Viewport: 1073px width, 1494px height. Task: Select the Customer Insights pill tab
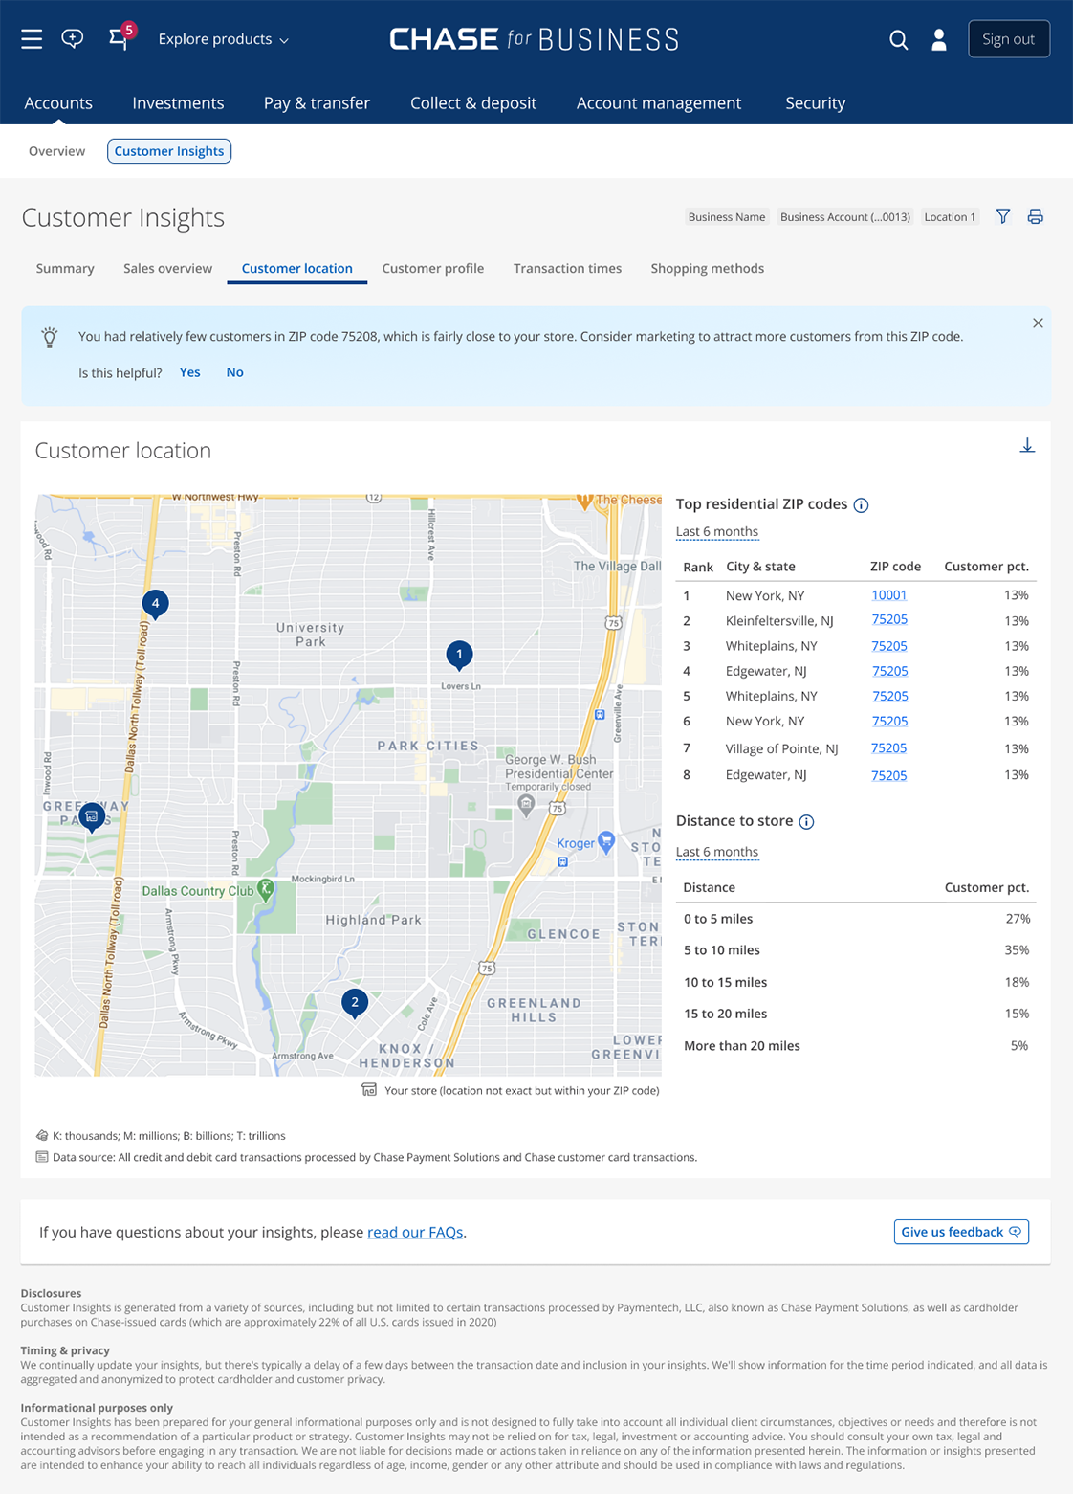[x=169, y=151]
